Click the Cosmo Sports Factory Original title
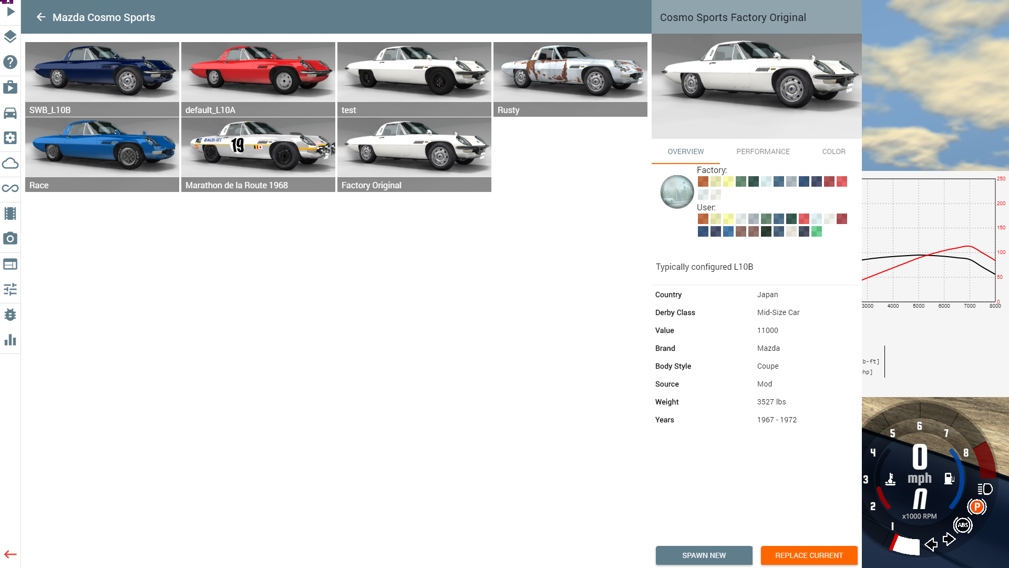This screenshot has width=1009, height=568. coord(733,17)
